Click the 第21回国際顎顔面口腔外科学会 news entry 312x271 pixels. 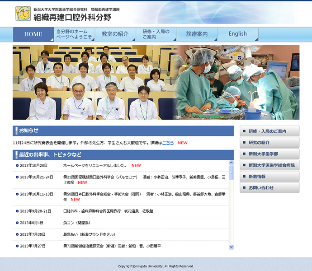144,180
